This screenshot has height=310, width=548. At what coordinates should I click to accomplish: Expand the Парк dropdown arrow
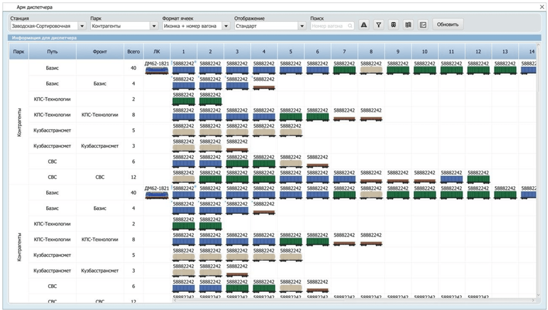pyautogui.click(x=154, y=26)
